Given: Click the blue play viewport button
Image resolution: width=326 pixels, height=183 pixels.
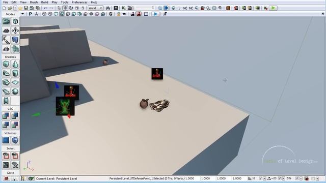Looking at the screenshot, I should (x=155, y=14).
